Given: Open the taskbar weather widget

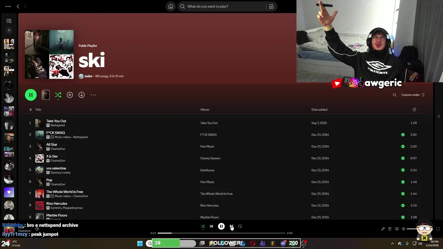Looking at the screenshot, I should 11,243.
